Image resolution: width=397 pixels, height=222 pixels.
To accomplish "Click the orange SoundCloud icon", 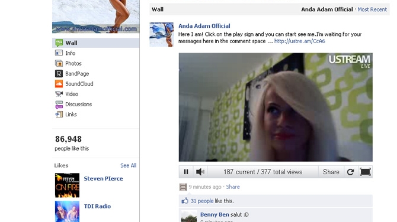I will pyautogui.click(x=59, y=84).
